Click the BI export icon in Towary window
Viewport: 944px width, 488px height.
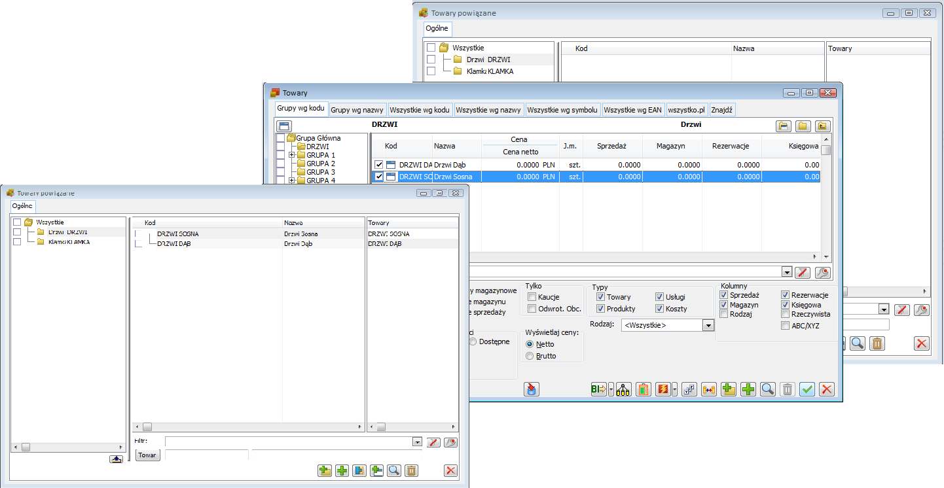598,389
